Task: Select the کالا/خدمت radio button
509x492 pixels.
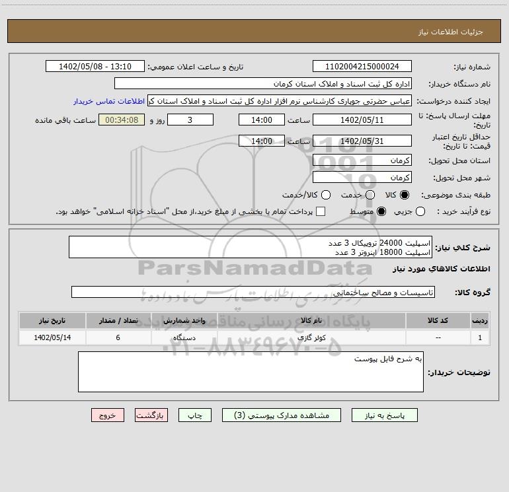Action: pos(326,195)
